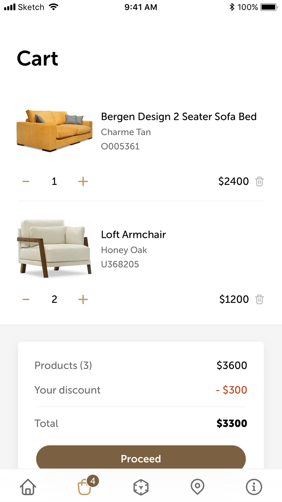Tap the Loft Armchair product title
The image size is (282, 502).
pyautogui.click(x=133, y=235)
